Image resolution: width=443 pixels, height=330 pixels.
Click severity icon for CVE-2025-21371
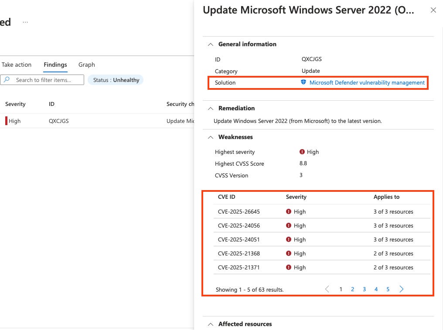click(289, 267)
